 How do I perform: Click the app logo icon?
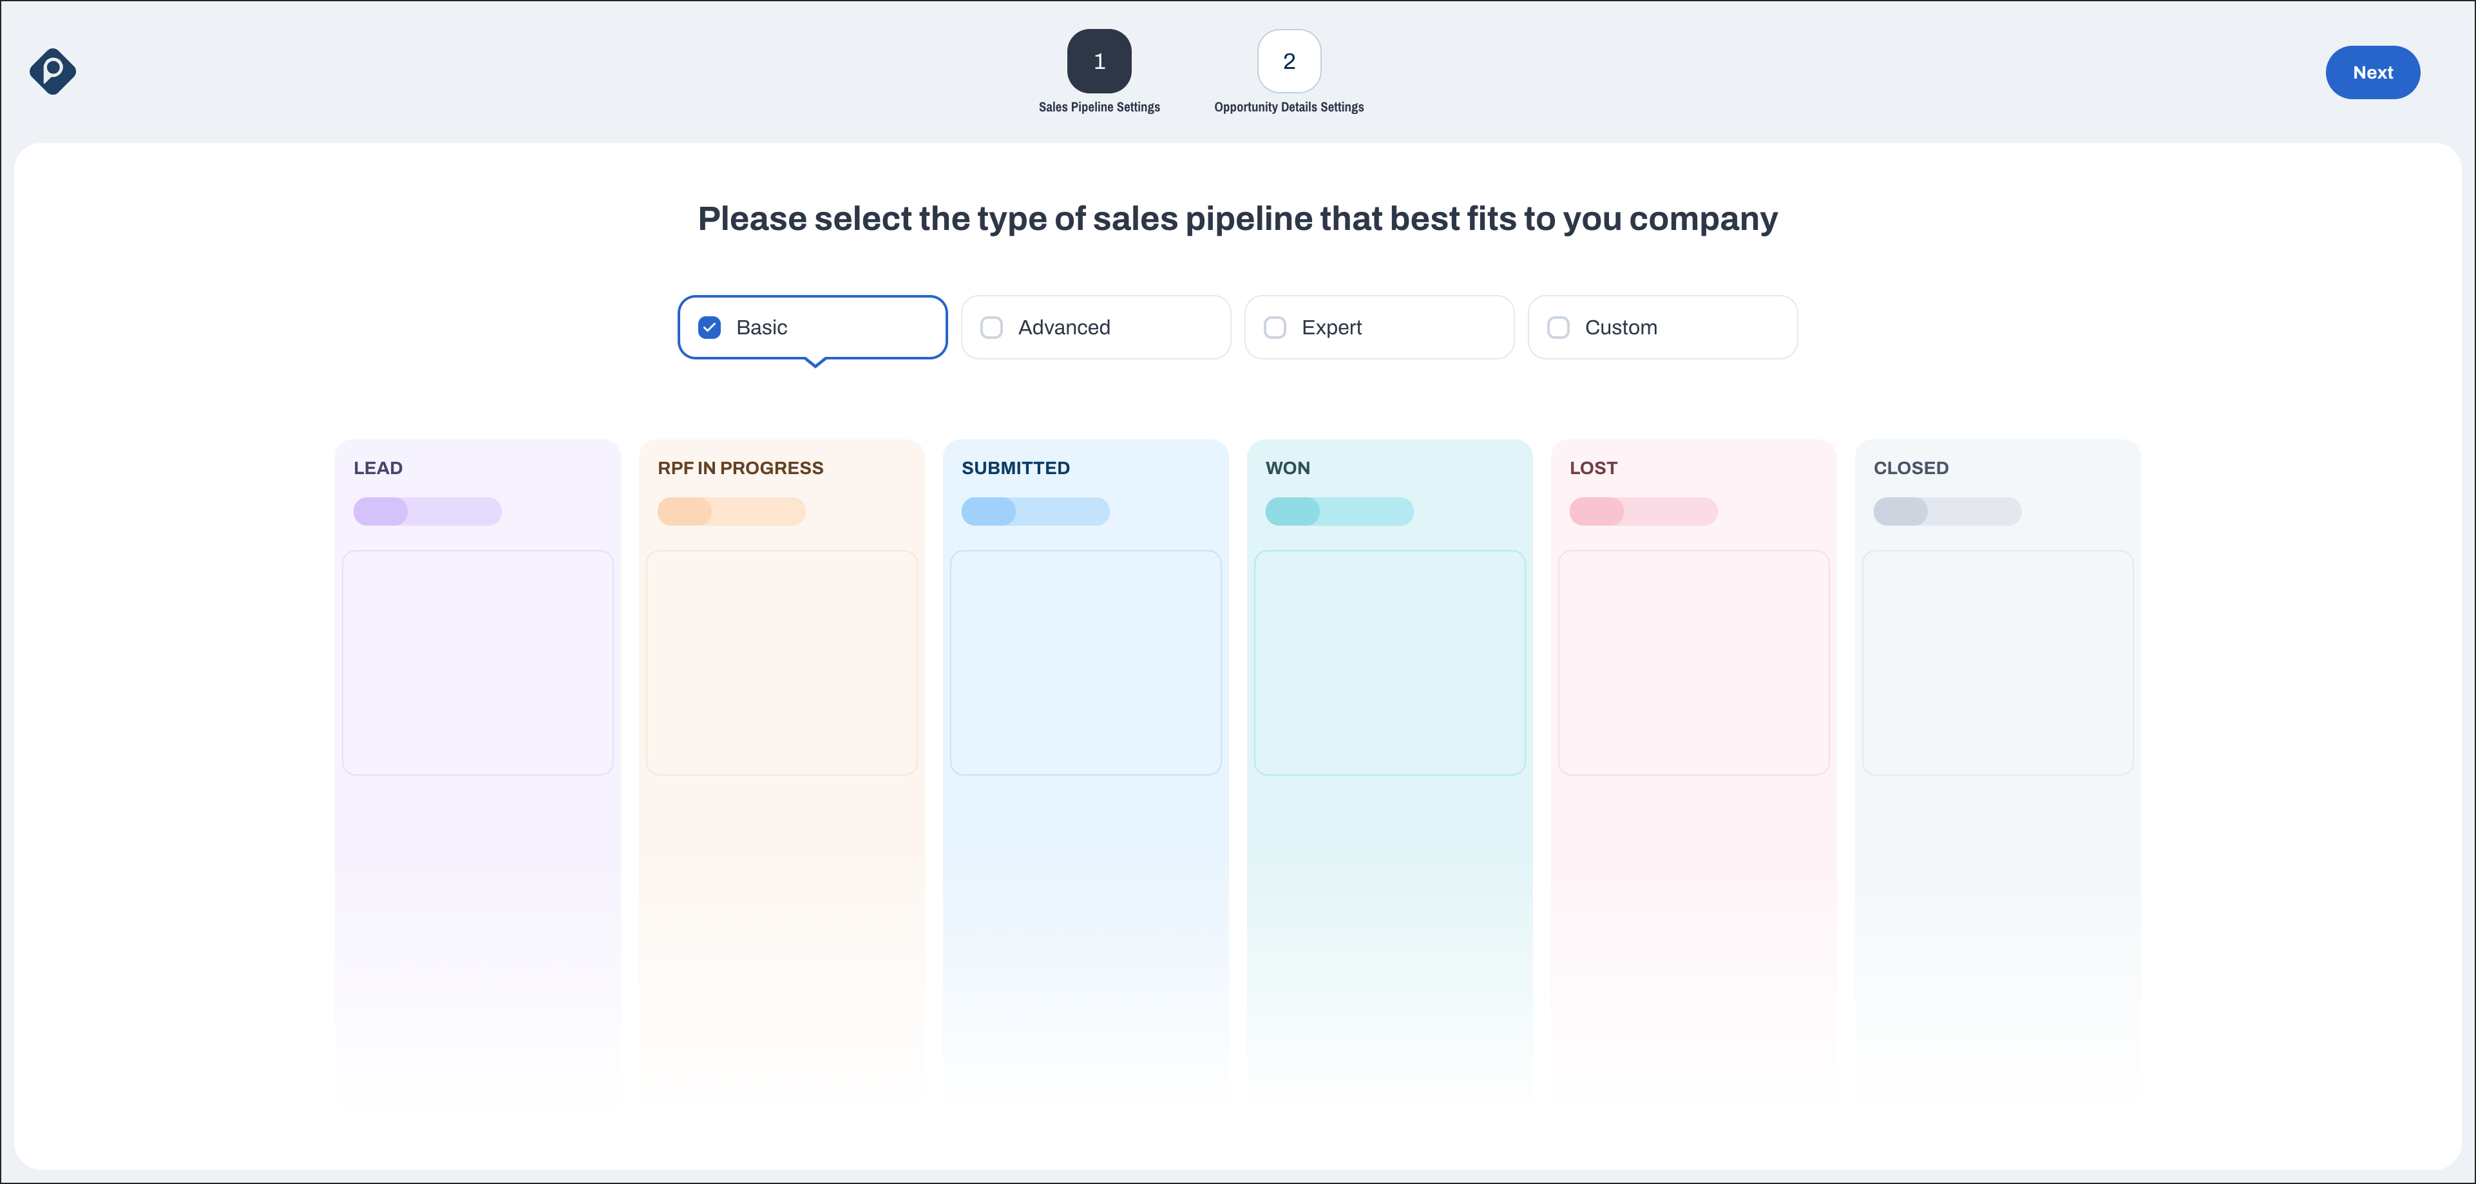tap(53, 71)
